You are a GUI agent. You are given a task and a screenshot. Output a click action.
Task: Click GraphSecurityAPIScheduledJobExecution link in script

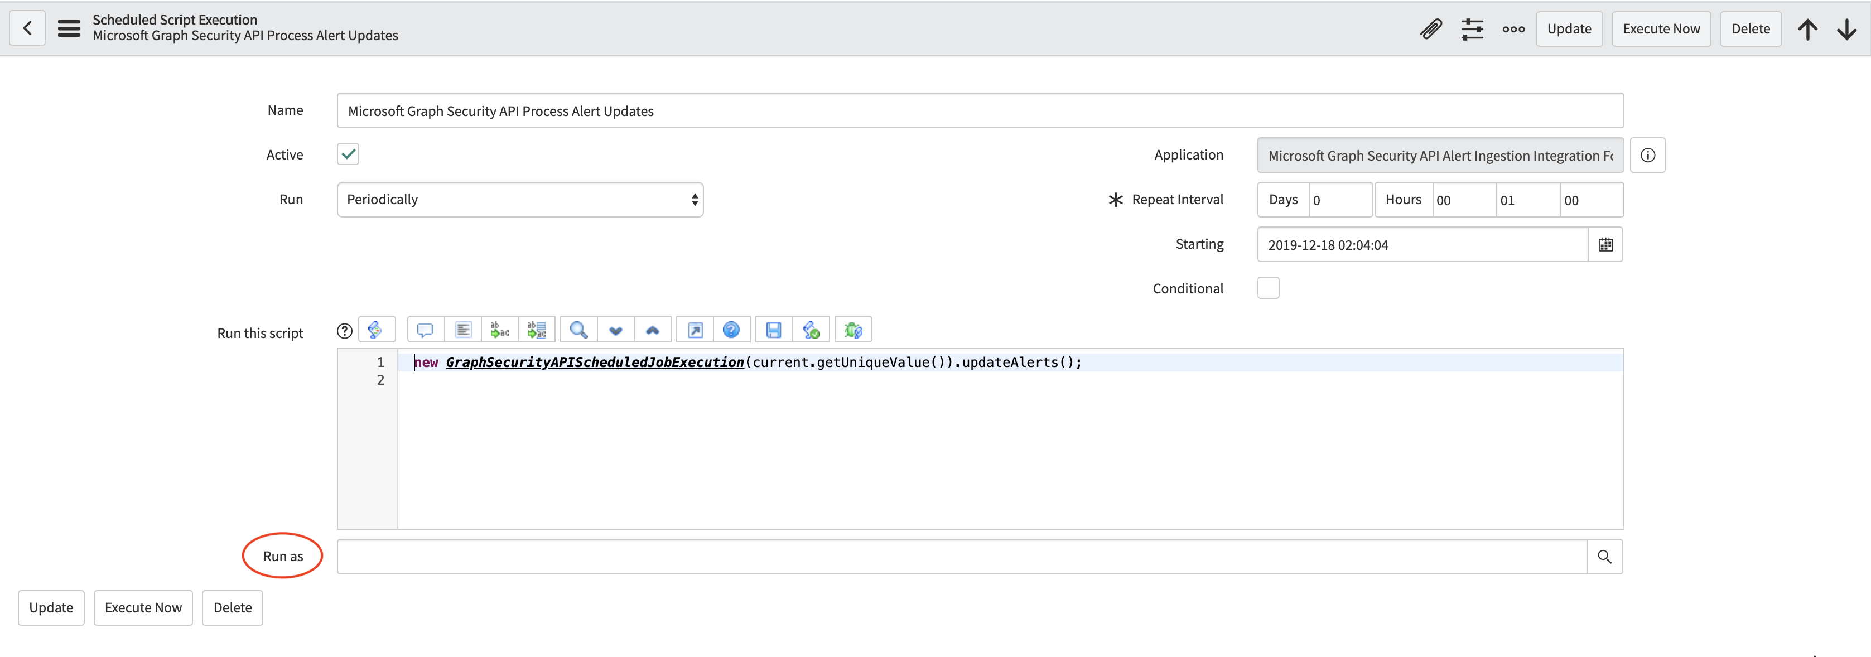(x=595, y=363)
